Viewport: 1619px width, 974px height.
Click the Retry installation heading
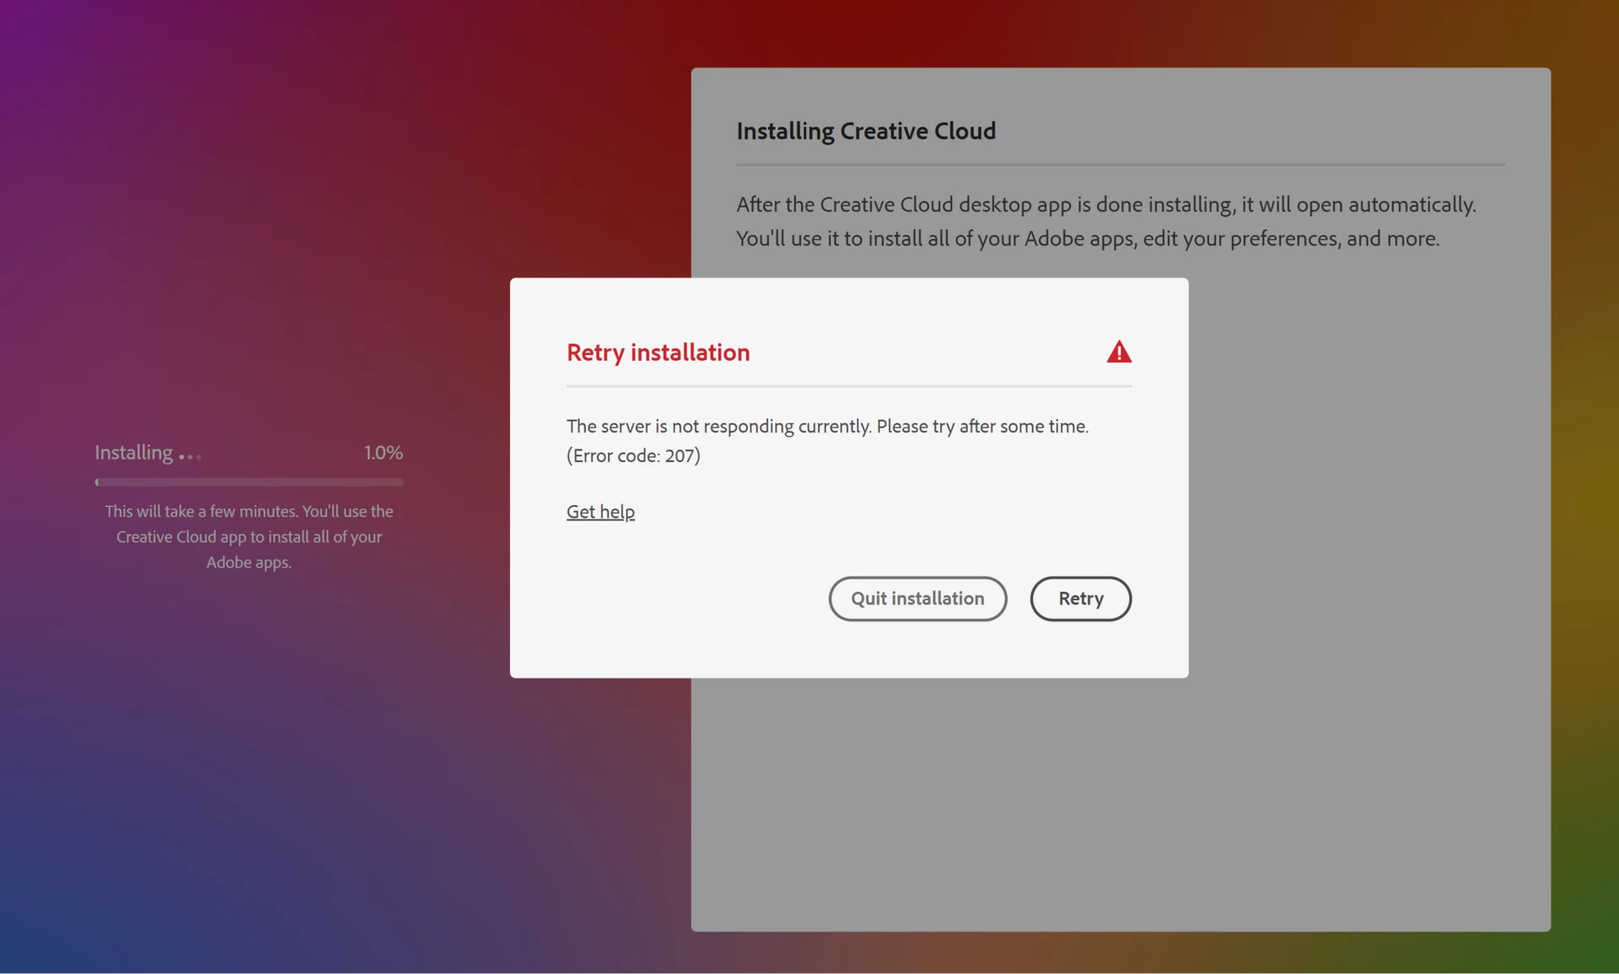pyautogui.click(x=658, y=352)
